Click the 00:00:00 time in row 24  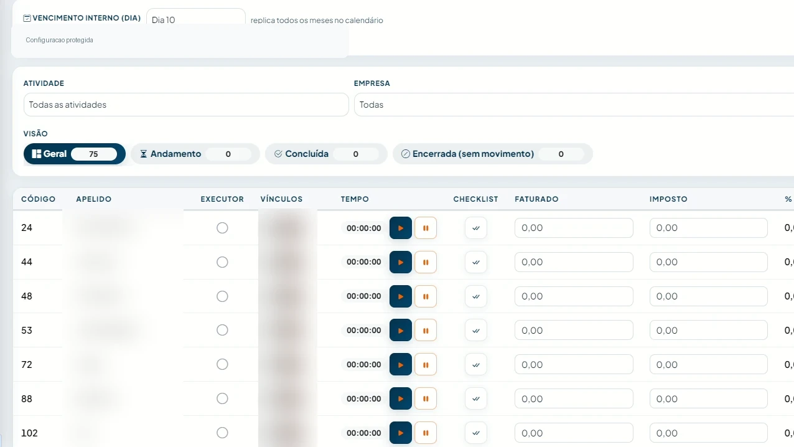(364, 228)
